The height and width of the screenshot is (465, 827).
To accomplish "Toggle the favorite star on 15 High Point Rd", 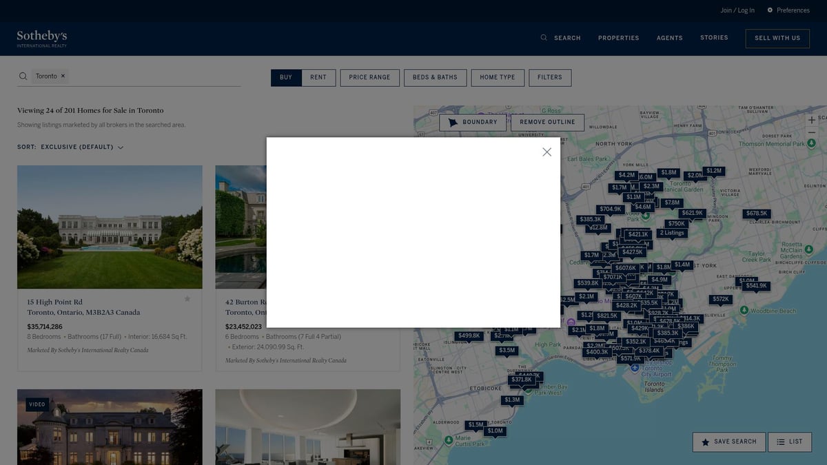I will (x=187, y=298).
